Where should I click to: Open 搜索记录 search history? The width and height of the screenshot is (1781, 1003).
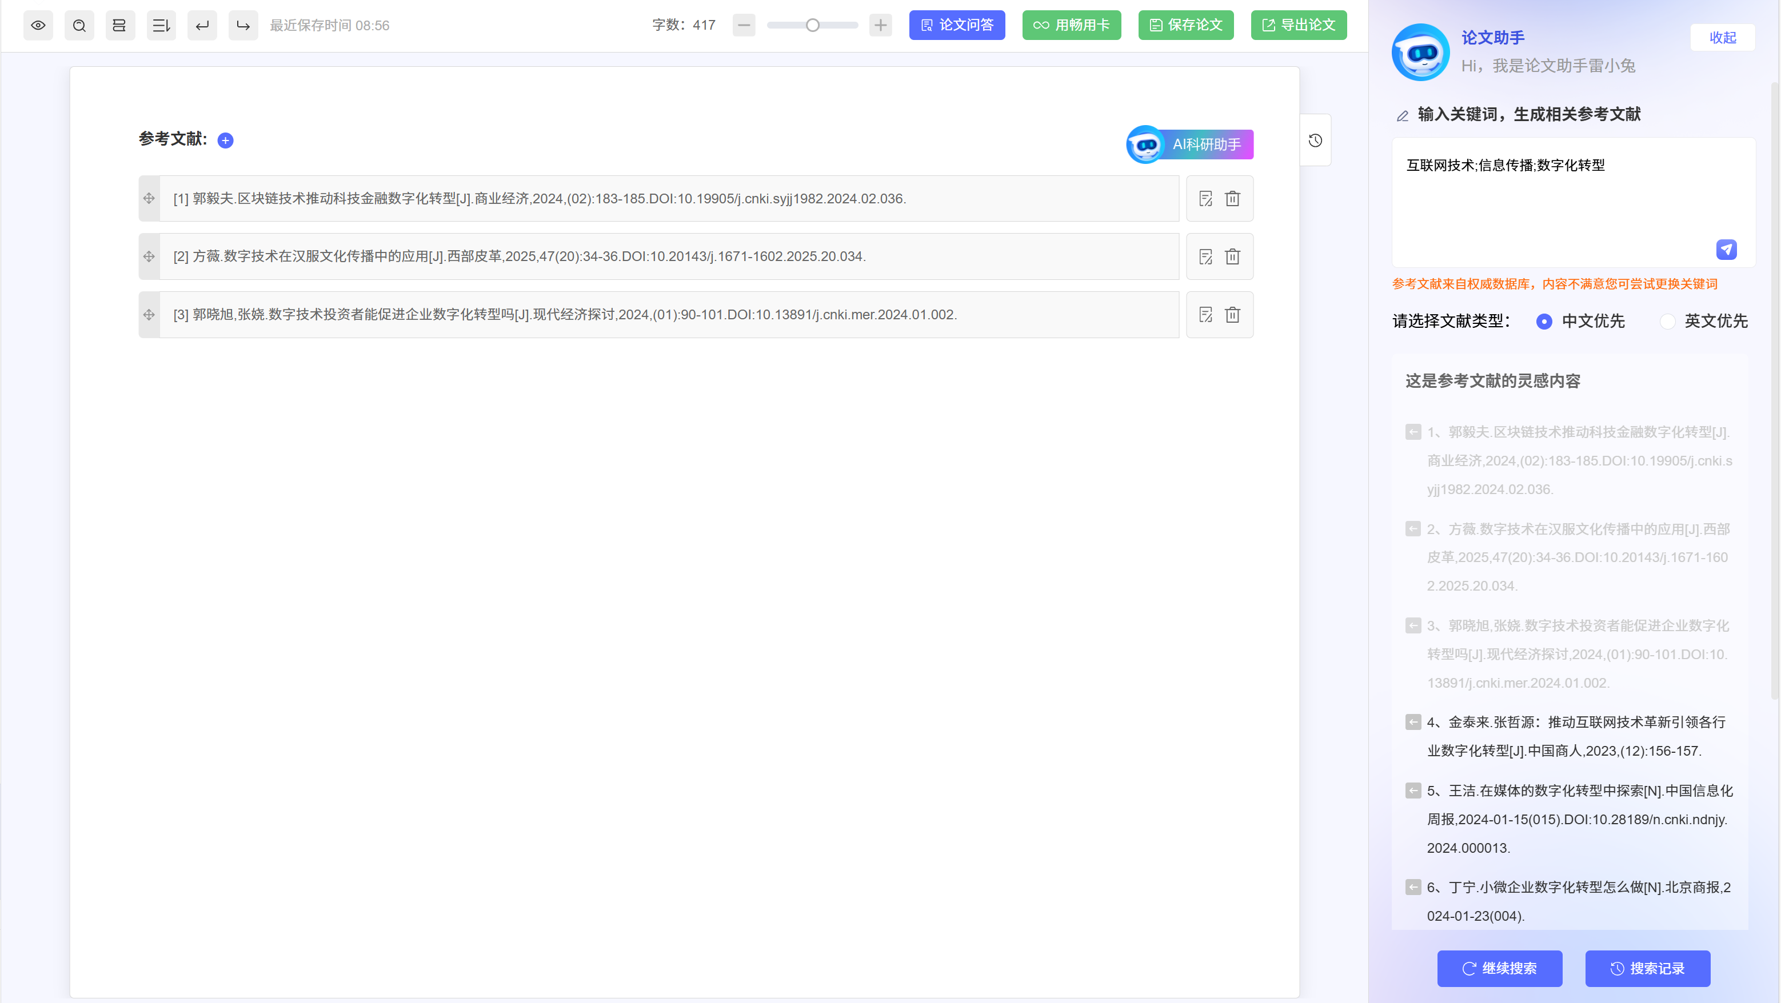(1648, 969)
